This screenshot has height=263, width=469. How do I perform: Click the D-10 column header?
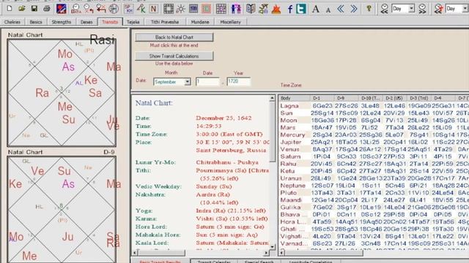coord(370,98)
